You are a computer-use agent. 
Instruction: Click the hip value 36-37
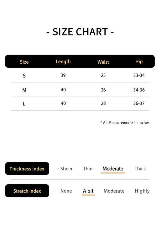139,103
